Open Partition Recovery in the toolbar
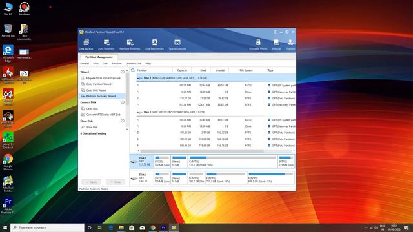The width and height of the screenshot is (413, 232). (130, 44)
